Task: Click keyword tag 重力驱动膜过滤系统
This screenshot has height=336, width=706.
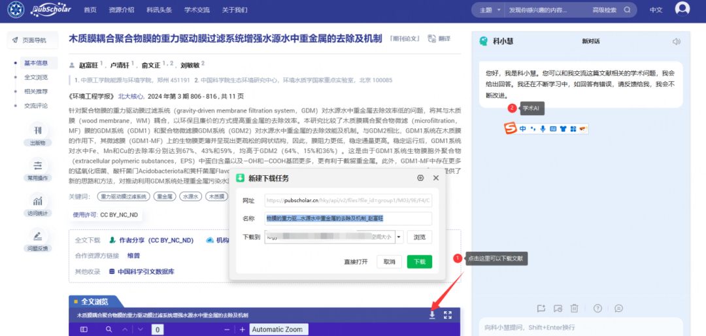Action: (124, 196)
